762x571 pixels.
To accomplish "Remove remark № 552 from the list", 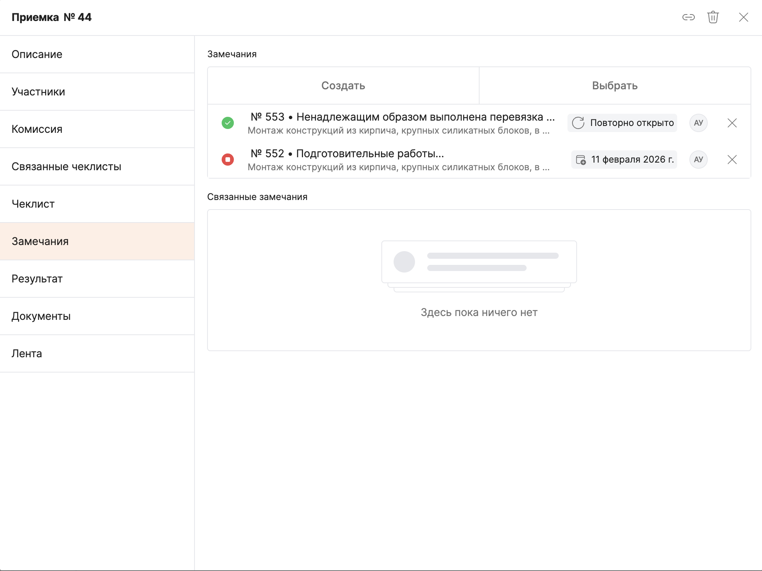I will point(732,160).
